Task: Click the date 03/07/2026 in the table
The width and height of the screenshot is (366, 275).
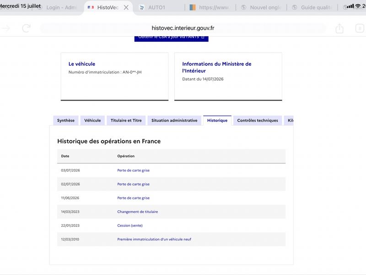Action: point(70,170)
